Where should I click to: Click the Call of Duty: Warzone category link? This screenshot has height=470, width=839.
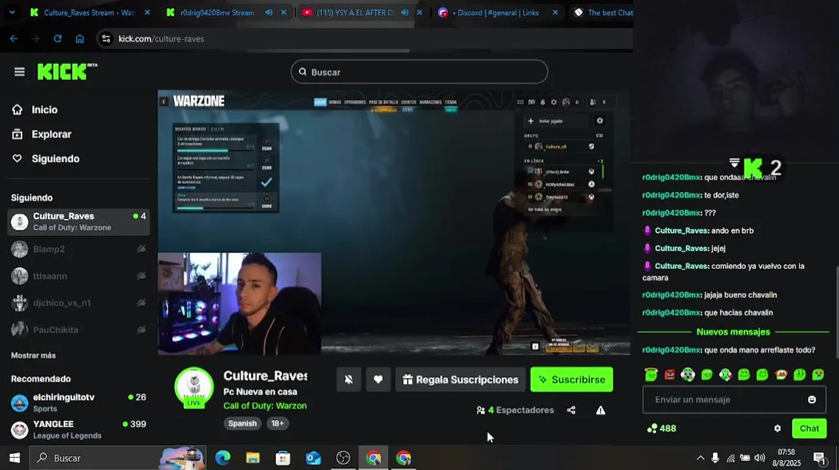click(265, 405)
